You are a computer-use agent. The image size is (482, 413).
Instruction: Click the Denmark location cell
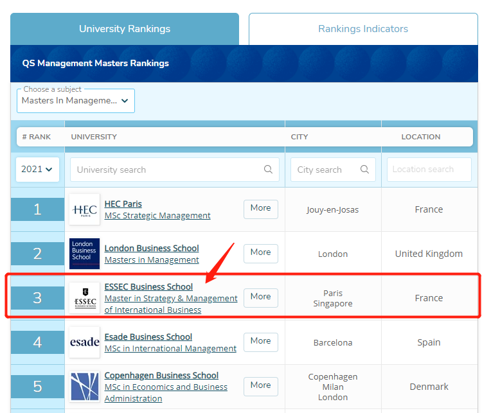pos(429,387)
